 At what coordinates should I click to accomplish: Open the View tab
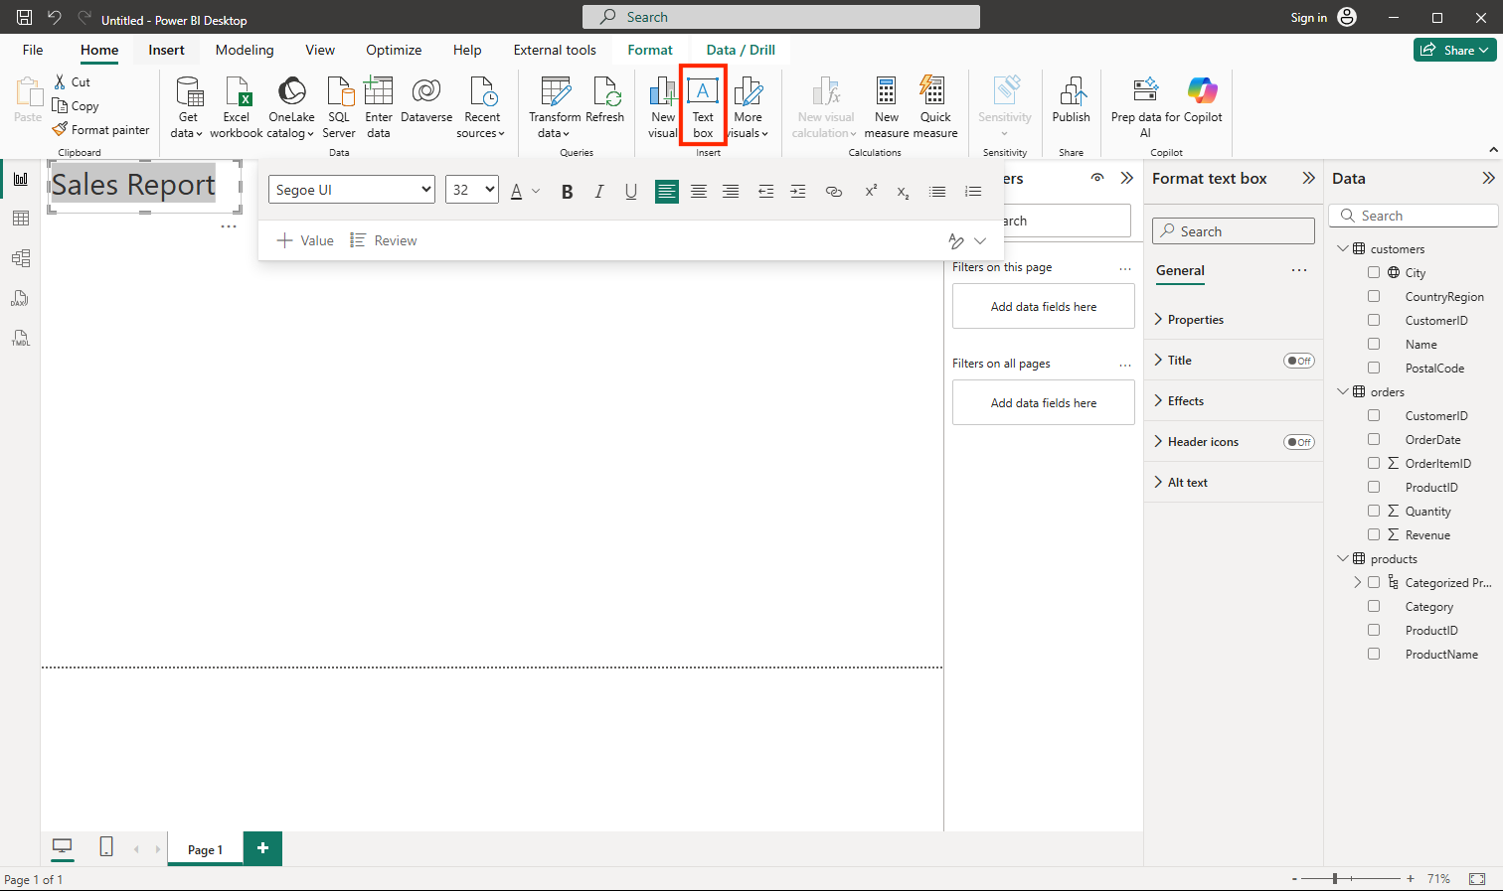[320, 50]
